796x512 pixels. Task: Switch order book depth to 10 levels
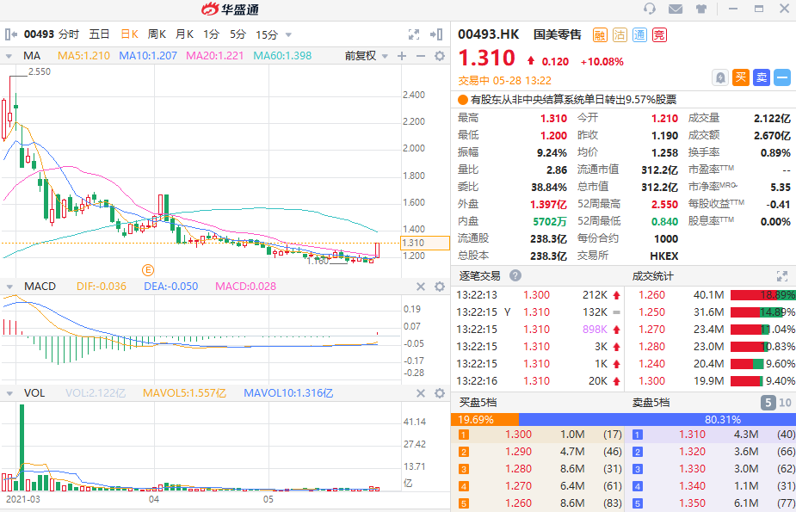click(x=785, y=403)
